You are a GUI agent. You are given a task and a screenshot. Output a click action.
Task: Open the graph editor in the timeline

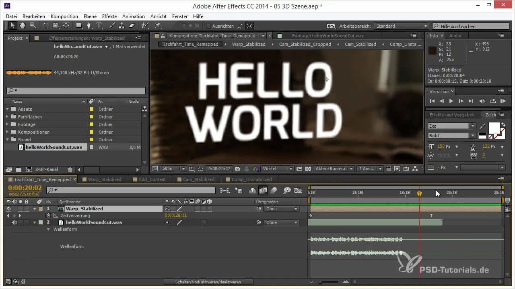(x=298, y=190)
